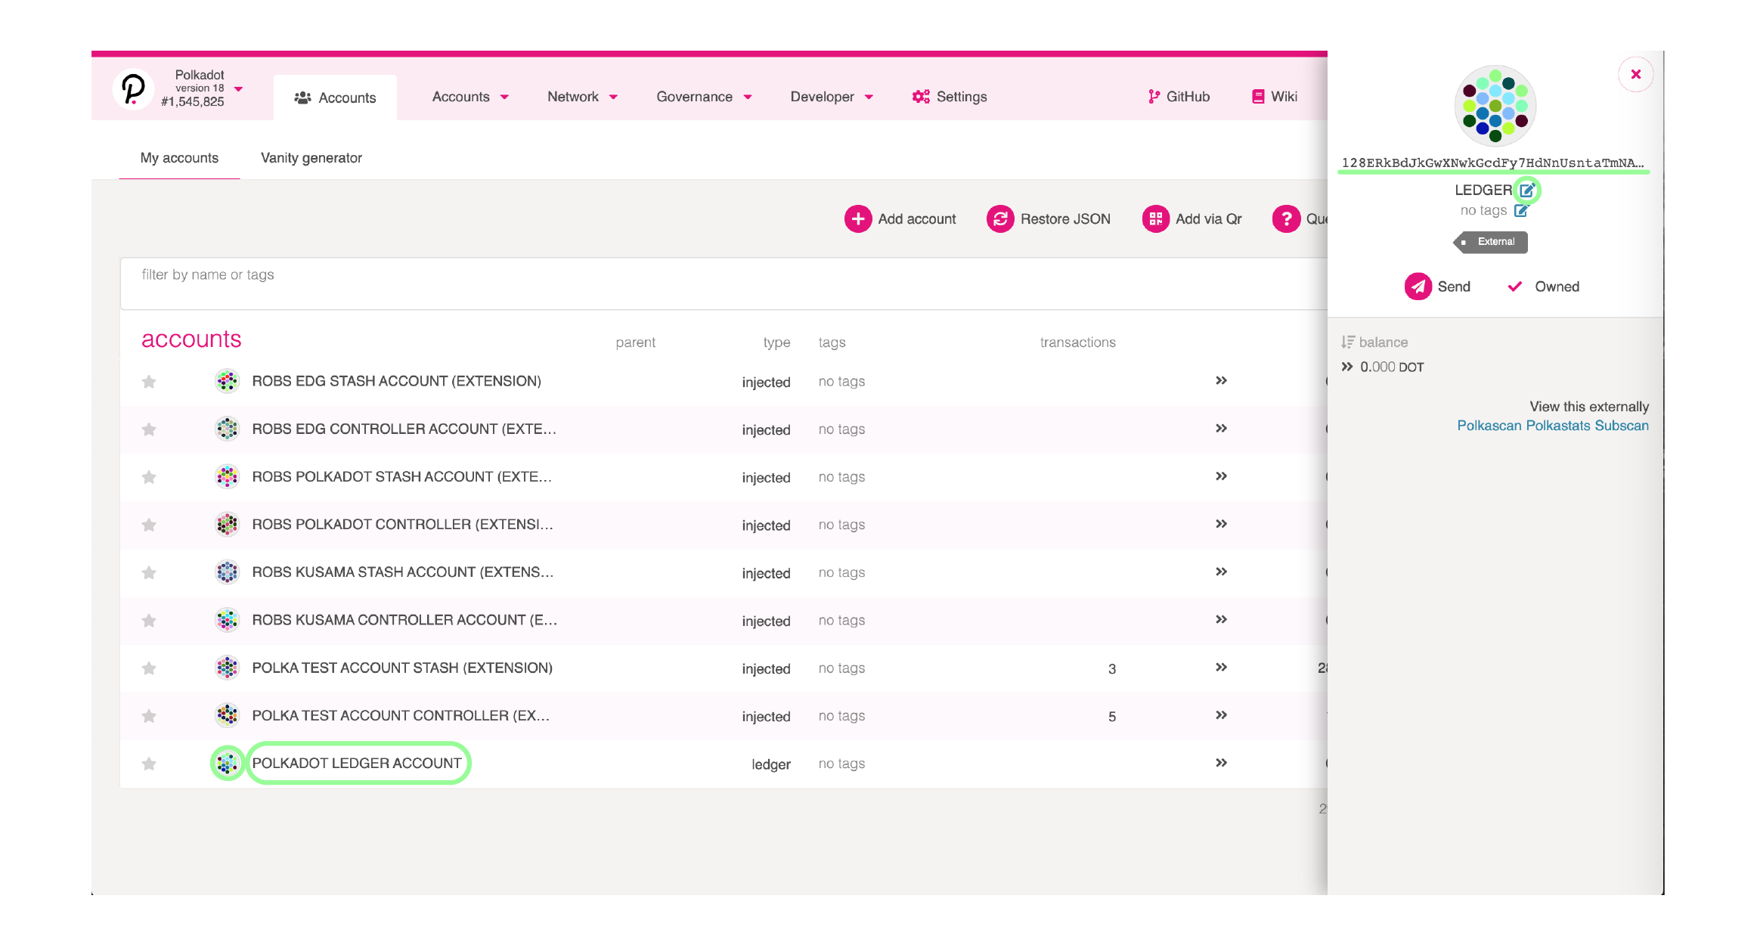The image size is (1757, 945).
Task: Open the Polkascan external link
Action: 1489,426
